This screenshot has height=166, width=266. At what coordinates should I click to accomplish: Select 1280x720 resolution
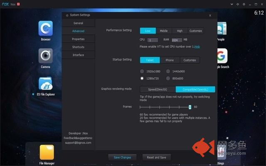click(142, 78)
